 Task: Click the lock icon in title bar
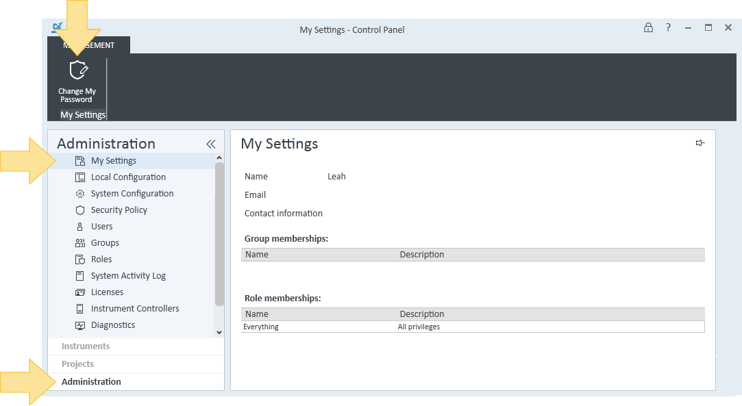(648, 28)
